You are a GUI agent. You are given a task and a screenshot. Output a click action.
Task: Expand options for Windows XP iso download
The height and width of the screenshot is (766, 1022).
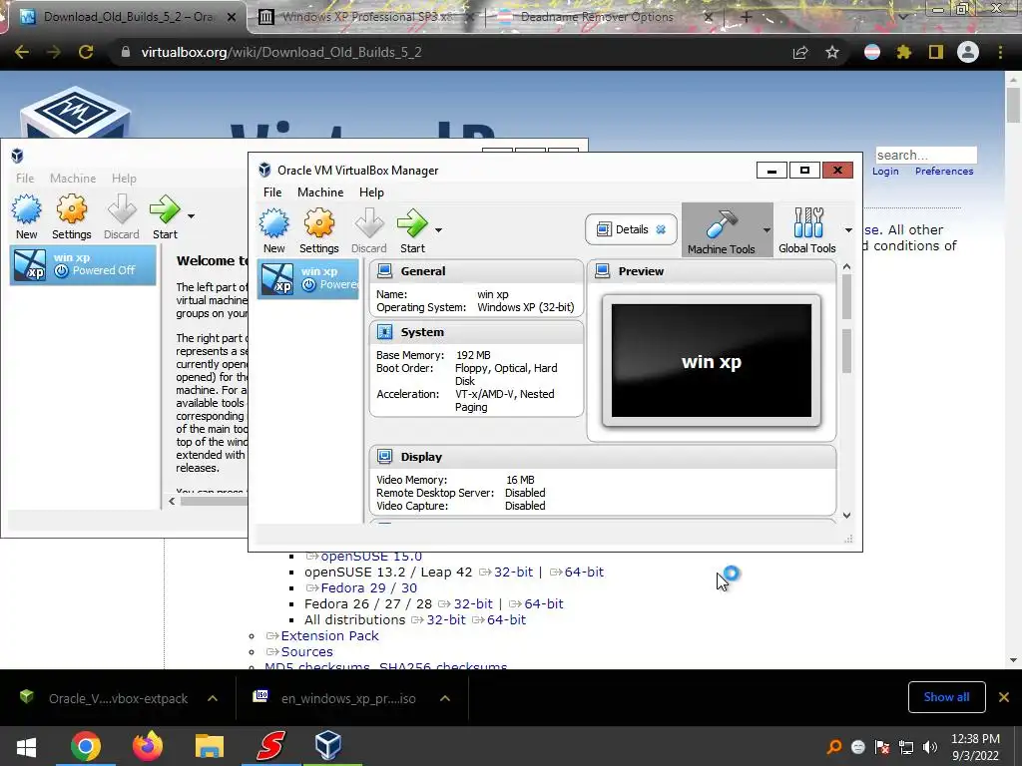click(445, 698)
